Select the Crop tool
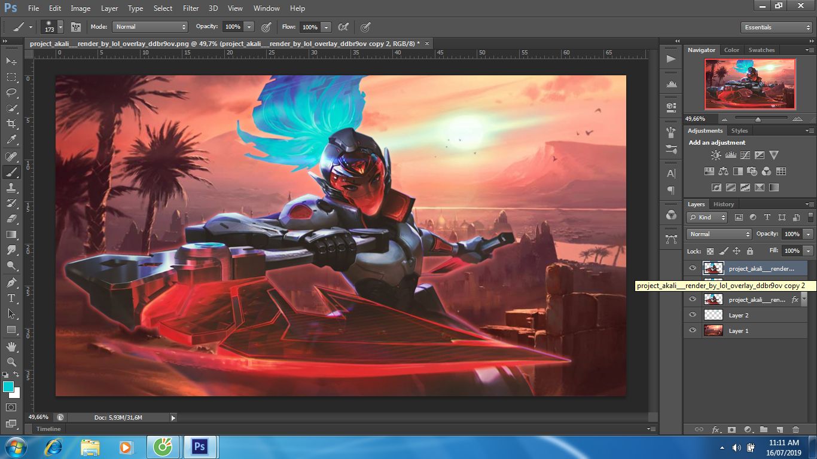 (x=11, y=124)
